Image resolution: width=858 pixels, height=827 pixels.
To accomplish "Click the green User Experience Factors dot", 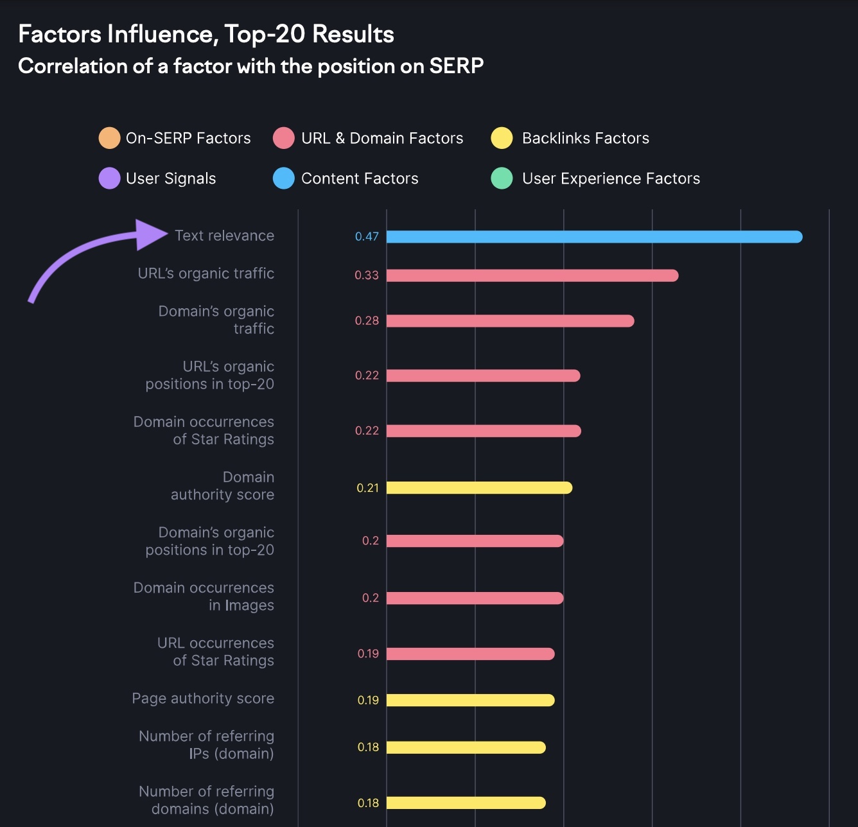I will tap(502, 178).
